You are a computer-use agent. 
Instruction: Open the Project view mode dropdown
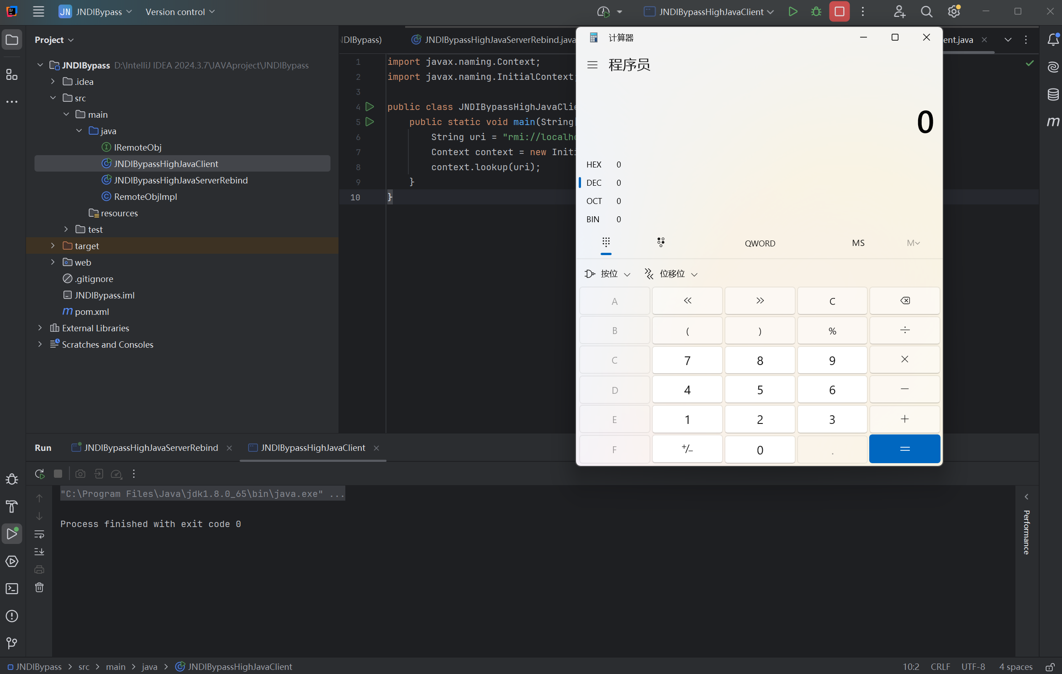pyautogui.click(x=54, y=40)
